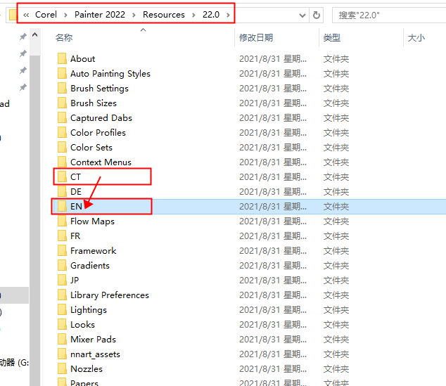Click the 文件夹 type cell of CT row

click(336, 176)
